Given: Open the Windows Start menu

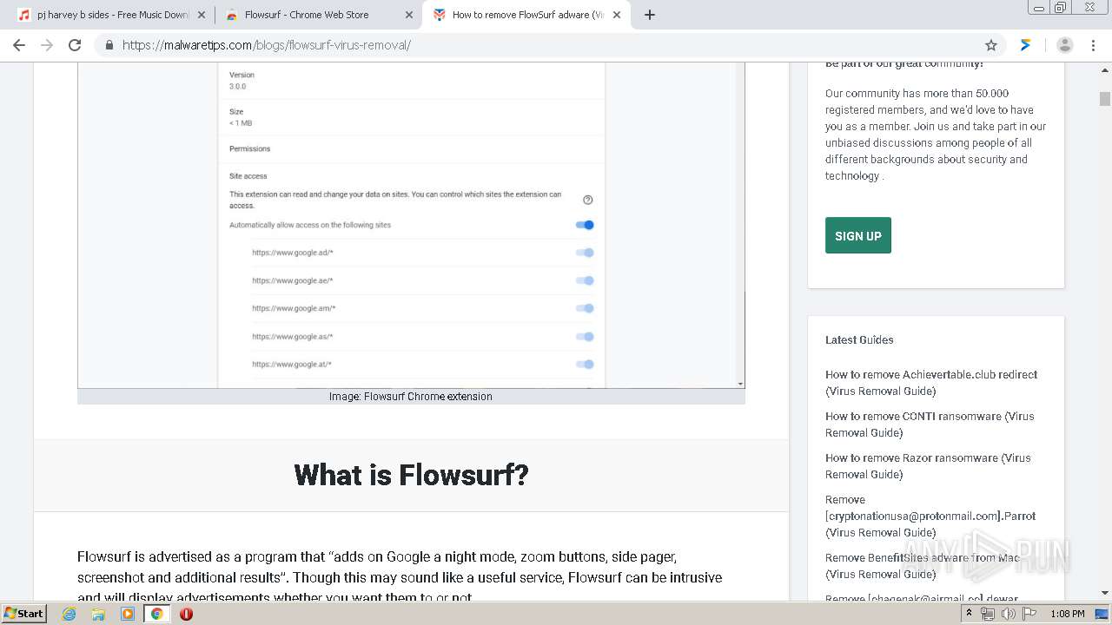Looking at the screenshot, I should point(23,614).
